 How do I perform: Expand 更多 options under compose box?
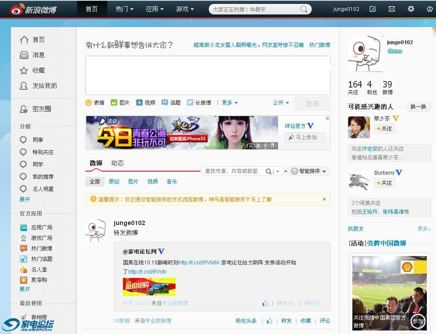pyautogui.click(x=230, y=103)
